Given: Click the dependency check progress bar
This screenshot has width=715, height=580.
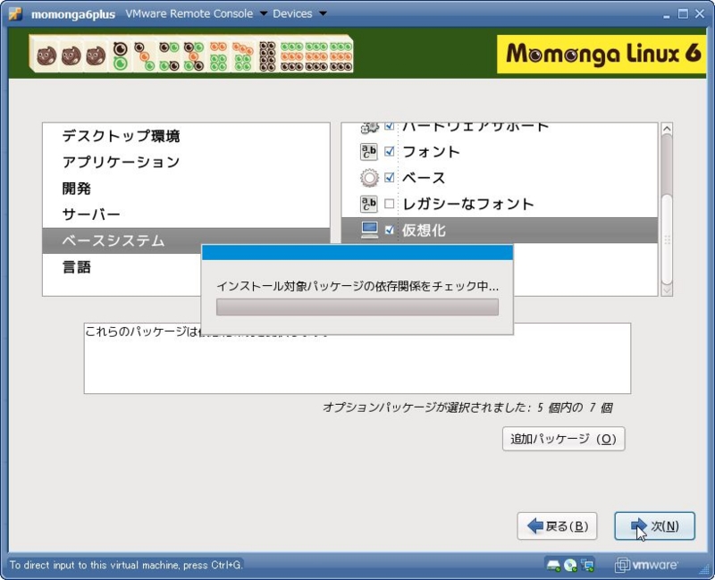Looking at the screenshot, I should pyautogui.click(x=357, y=307).
